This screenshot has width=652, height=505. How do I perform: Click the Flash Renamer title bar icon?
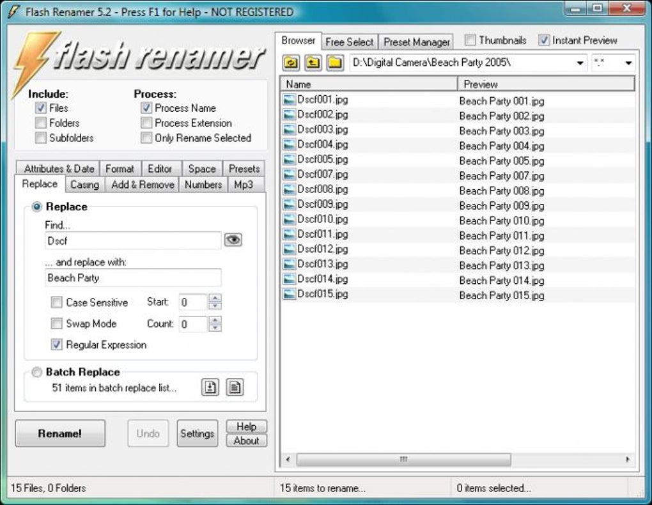point(13,12)
